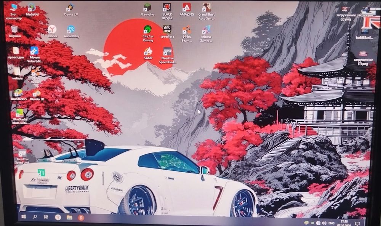This screenshot has width=381, height=226.
Task: Click the Yandex Browser taskbar icon
Action: click(x=58, y=217)
